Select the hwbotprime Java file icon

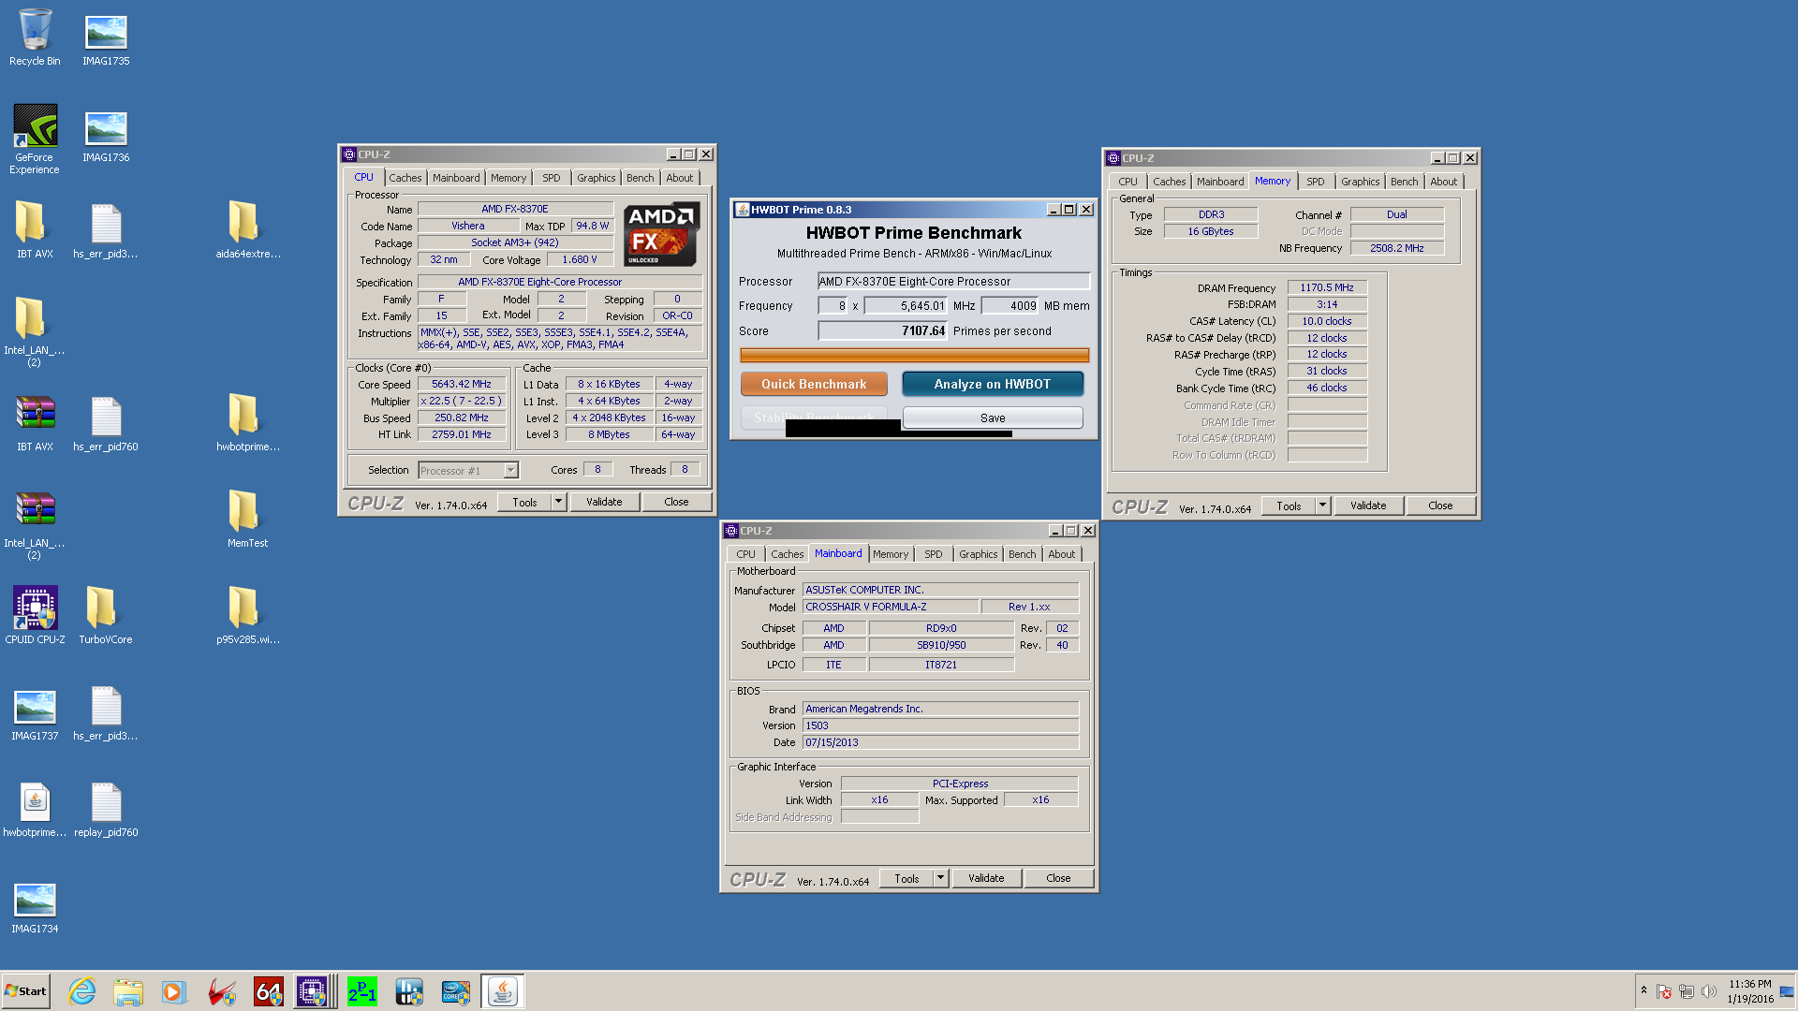point(35,809)
